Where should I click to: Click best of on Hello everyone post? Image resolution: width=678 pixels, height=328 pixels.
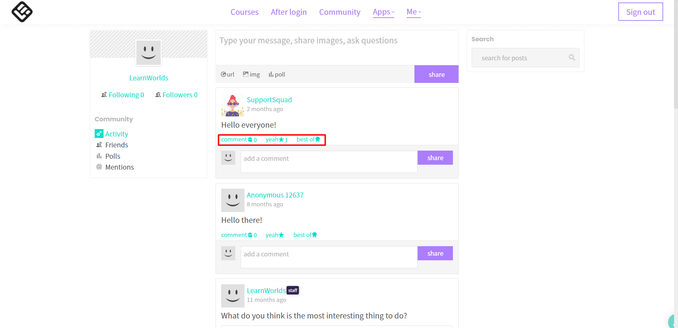(308, 140)
